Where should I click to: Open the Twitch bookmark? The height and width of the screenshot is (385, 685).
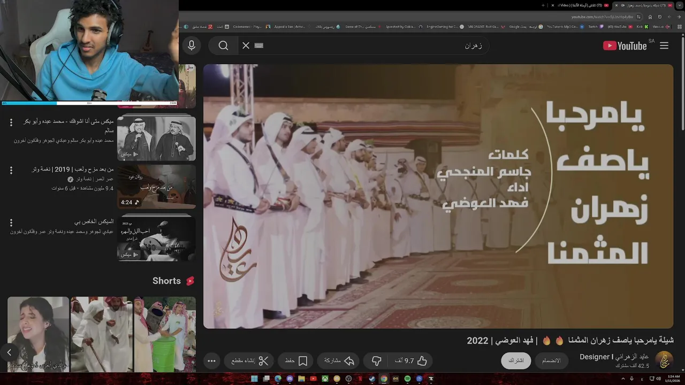596,26
